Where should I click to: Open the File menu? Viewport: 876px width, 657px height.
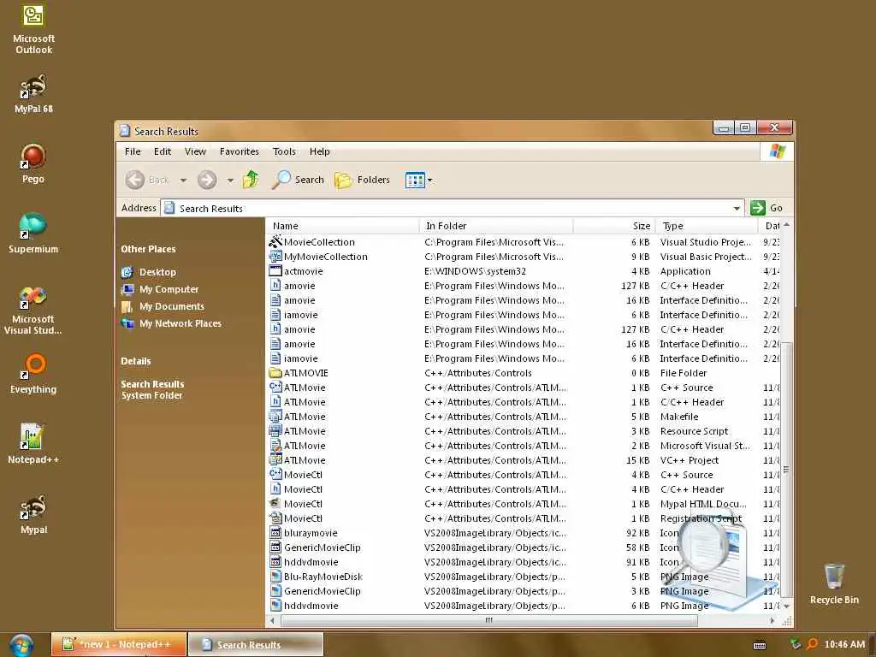tap(133, 151)
